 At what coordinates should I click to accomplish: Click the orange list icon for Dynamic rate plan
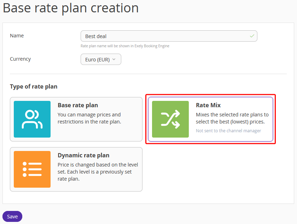tap(32, 169)
